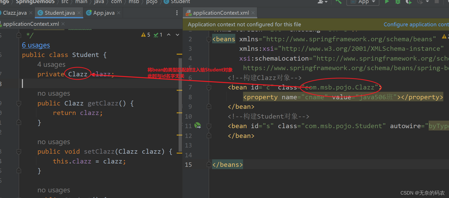Toggle fold marker at comment end line

(19, 35)
